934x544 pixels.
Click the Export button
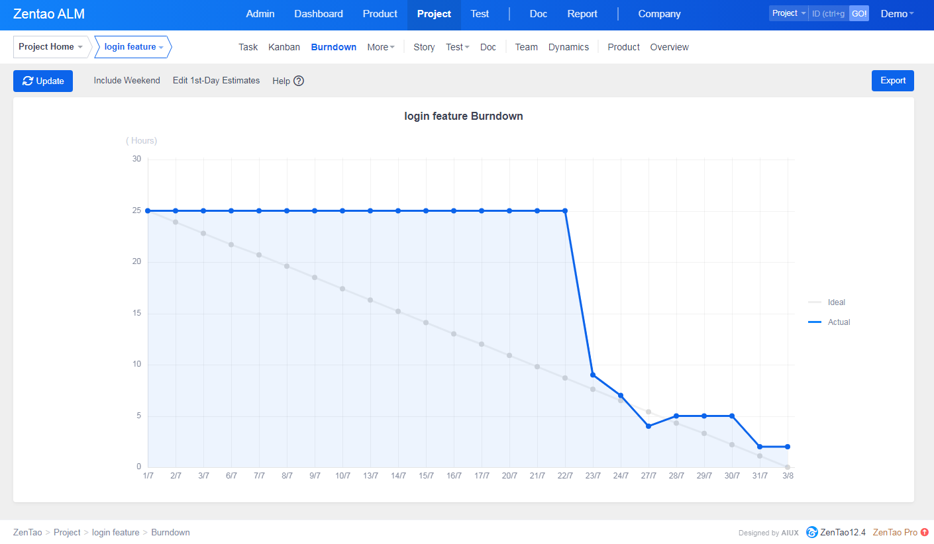[892, 81]
